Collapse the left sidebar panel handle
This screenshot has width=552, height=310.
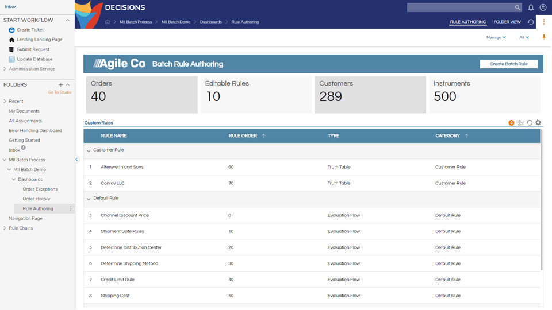point(76,160)
